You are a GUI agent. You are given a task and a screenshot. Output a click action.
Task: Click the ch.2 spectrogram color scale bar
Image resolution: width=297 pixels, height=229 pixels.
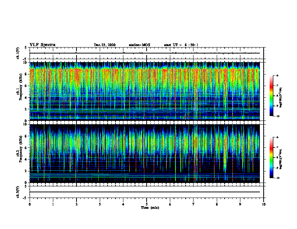click(271, 158)
